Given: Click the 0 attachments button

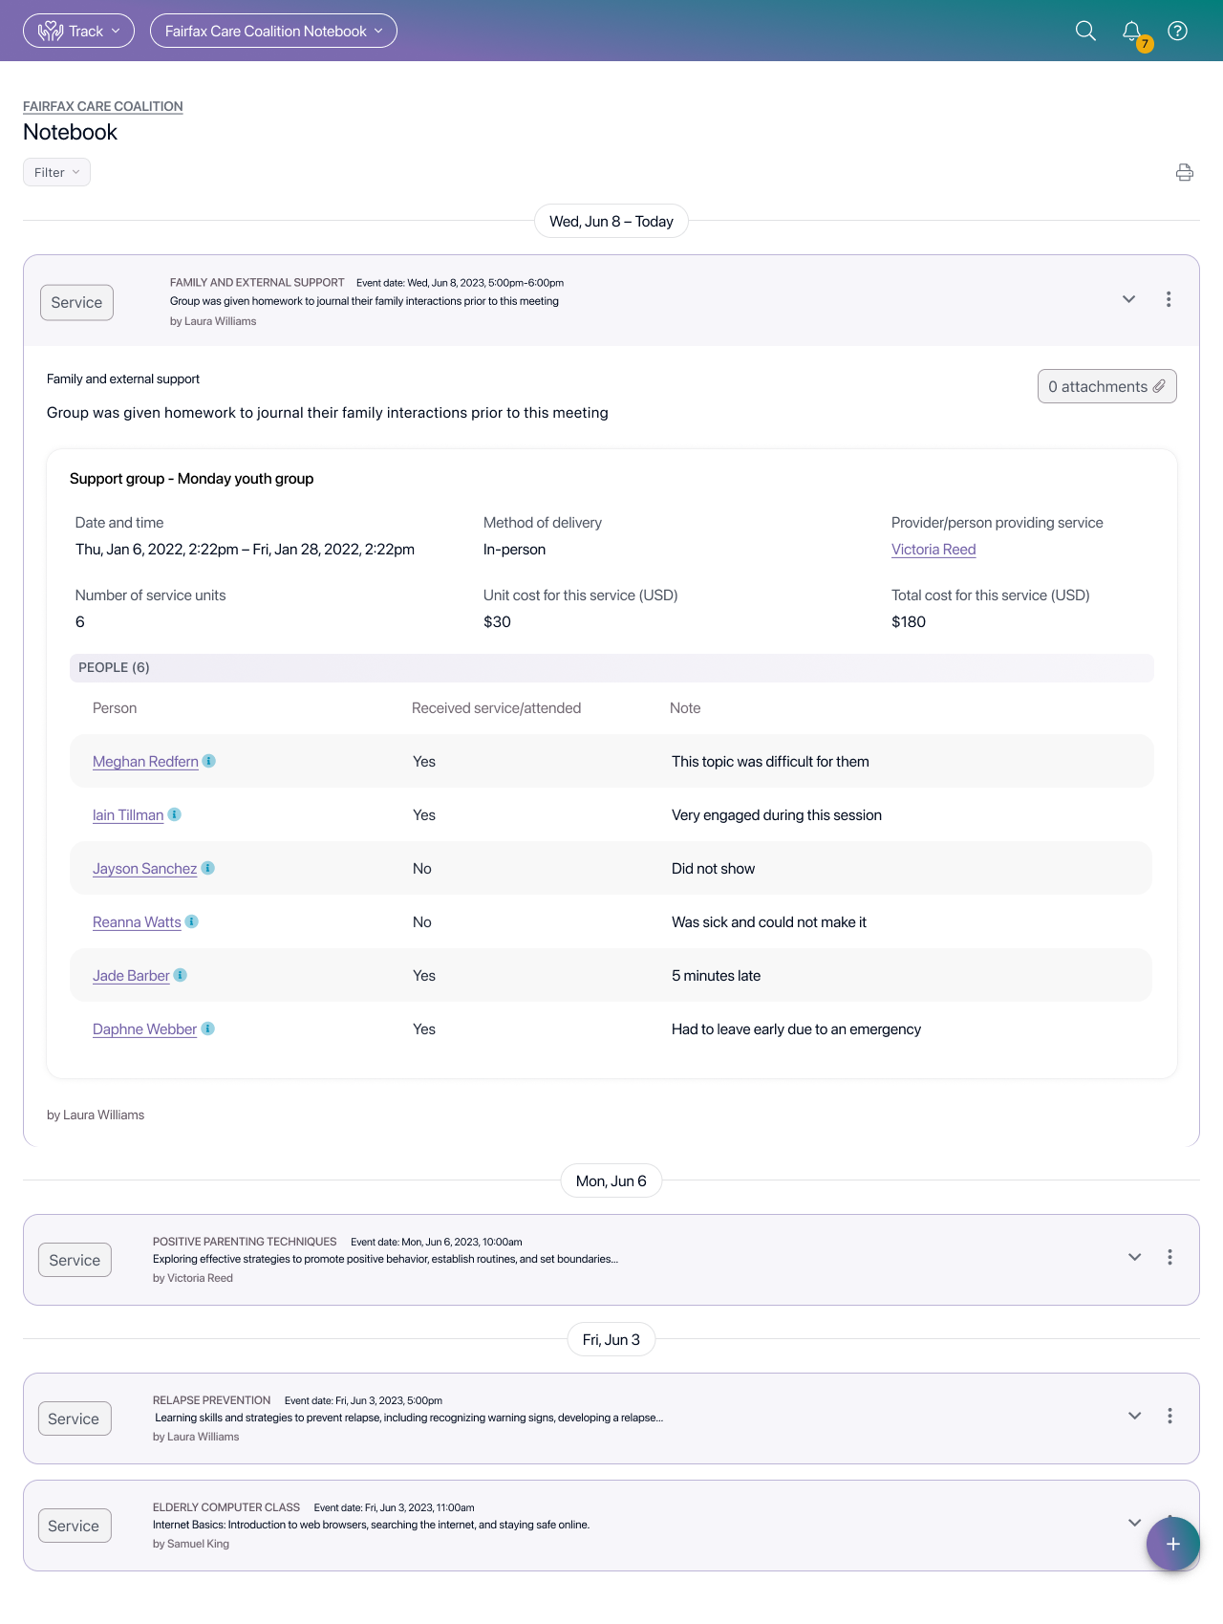Looking at the screenshot, I should tap(1106, 386).
